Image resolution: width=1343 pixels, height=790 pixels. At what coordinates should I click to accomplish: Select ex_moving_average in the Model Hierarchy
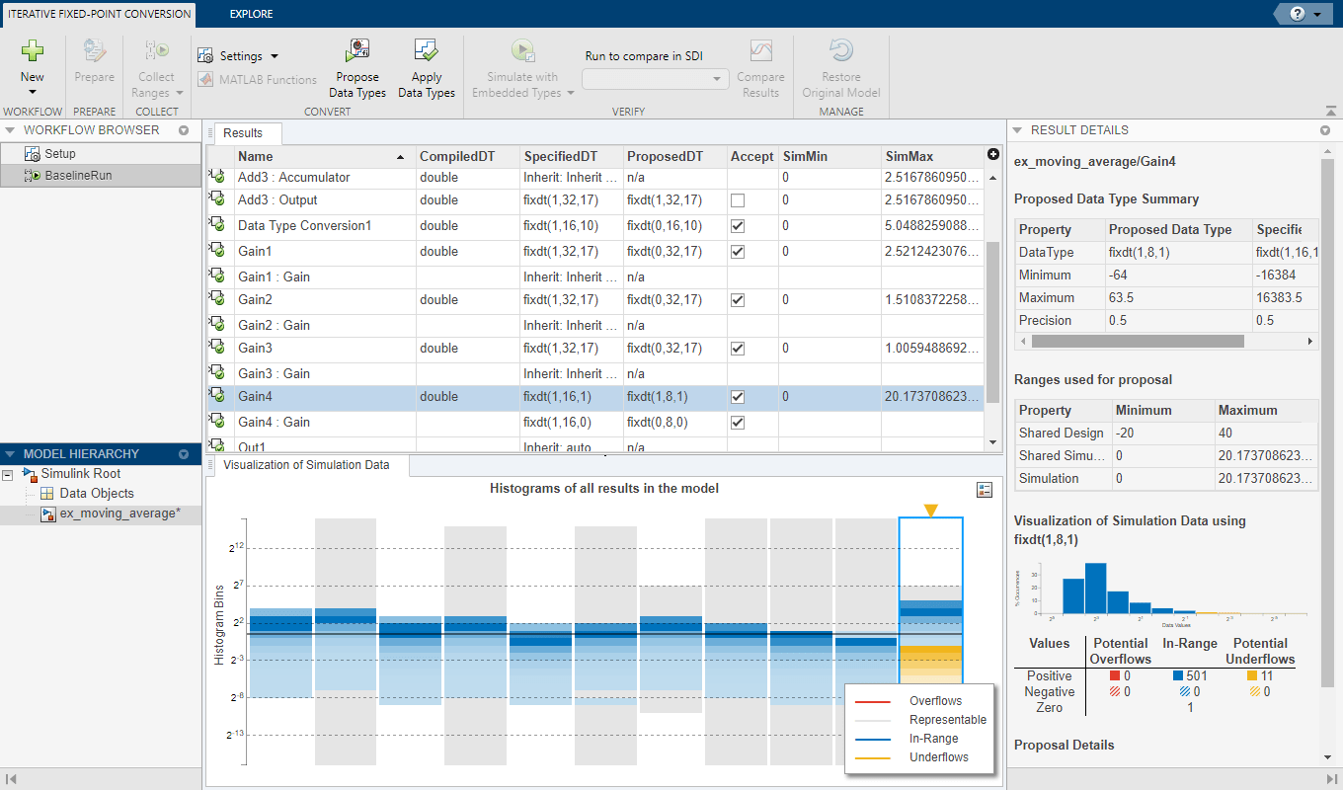(x=118, y=513)
